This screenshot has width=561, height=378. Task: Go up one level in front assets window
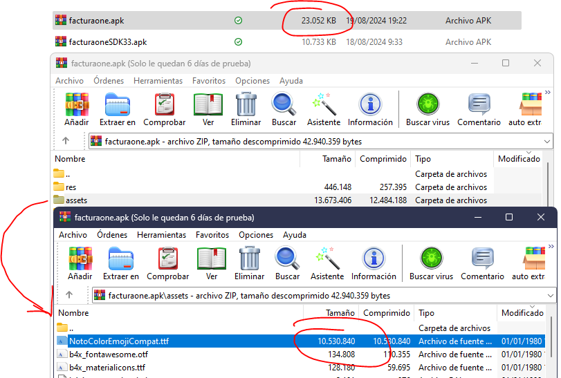click(69, 295)
